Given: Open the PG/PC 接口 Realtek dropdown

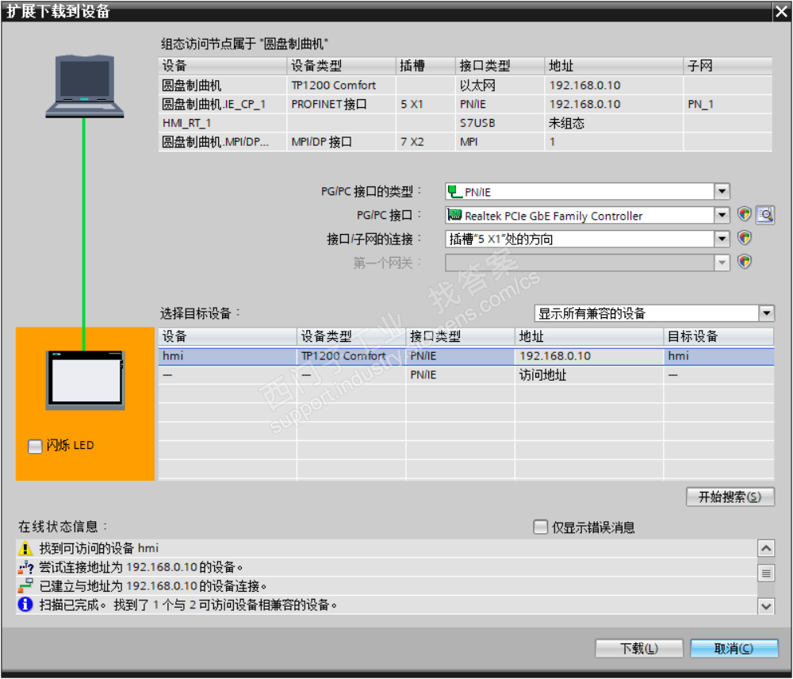Looking at the screenshot, I should tap(722, 215).
